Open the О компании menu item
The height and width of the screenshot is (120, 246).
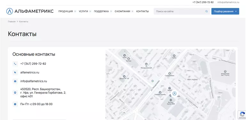(122, 11)
